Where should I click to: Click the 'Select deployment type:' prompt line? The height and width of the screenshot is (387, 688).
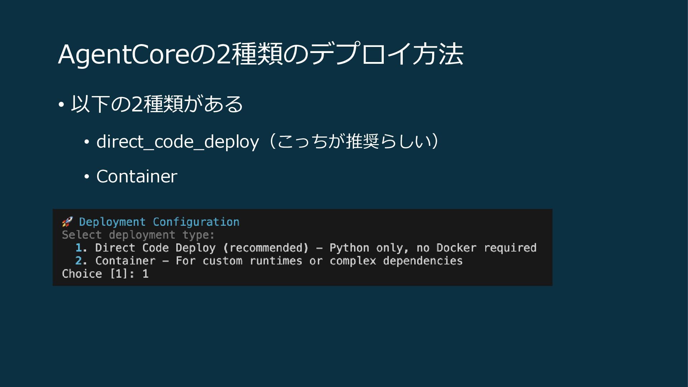138,235
